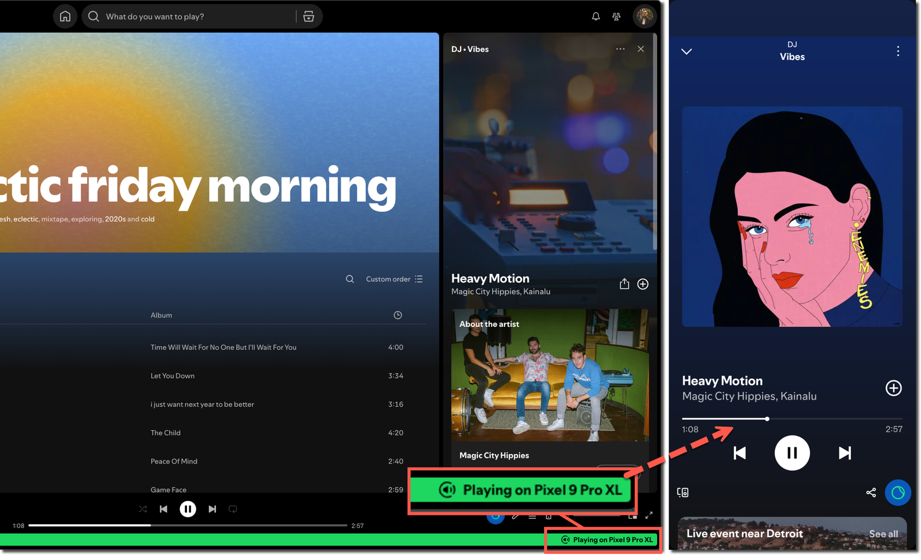Screen dimensions: 921x560
Task: Open the Heavy Motion title in the desktop panel
Action: coord(490,278)
